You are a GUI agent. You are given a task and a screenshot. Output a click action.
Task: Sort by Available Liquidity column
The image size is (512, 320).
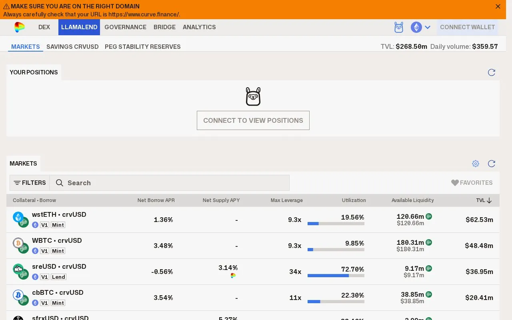pos(412,200)
